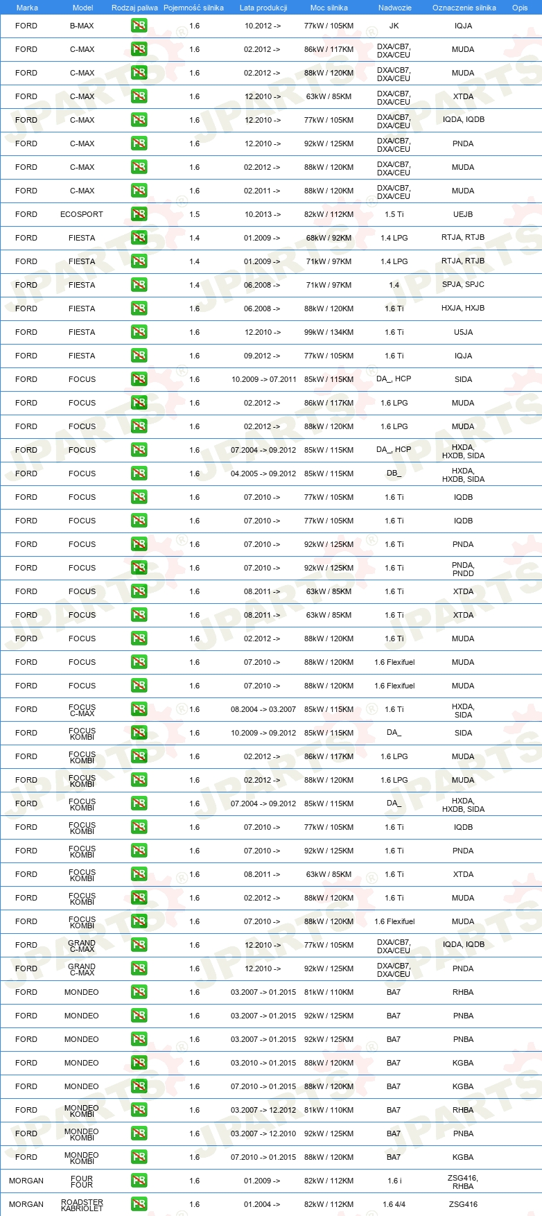This screenshot has width=542, height=1216.
Task: Click fuel icon of FOCUS DB_ body row
Action: [139, 474]
